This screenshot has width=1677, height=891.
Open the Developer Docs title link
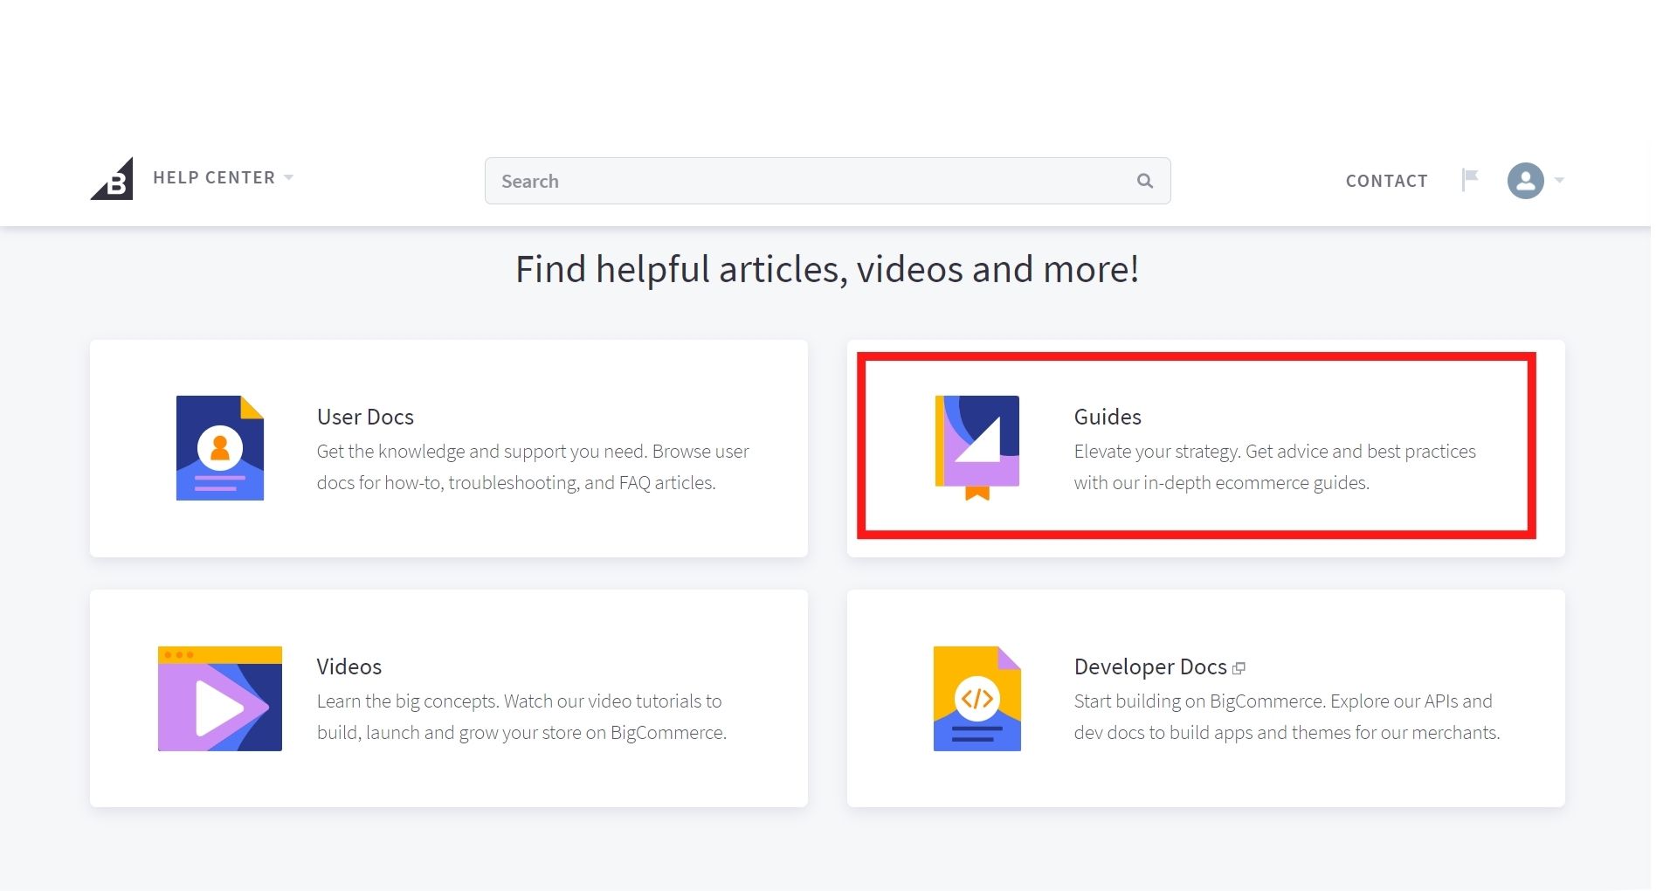tap(1150, 667)
